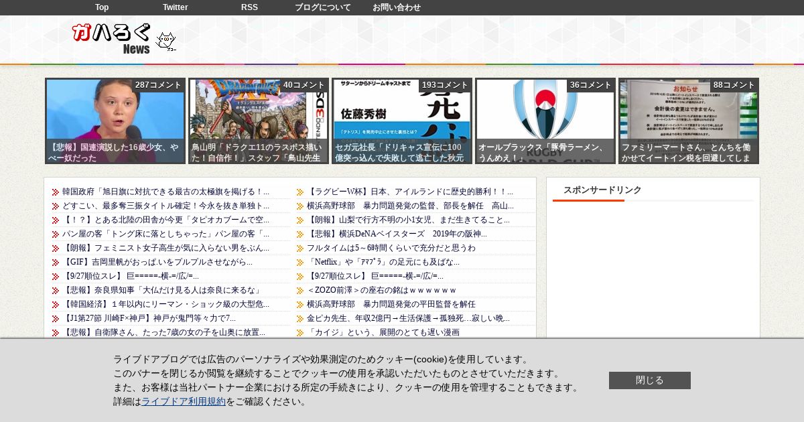The height and width of the screenshot is (422, 804).
Task: Close the cookie banner with 閉じる
Action: (x=650, y=380)
